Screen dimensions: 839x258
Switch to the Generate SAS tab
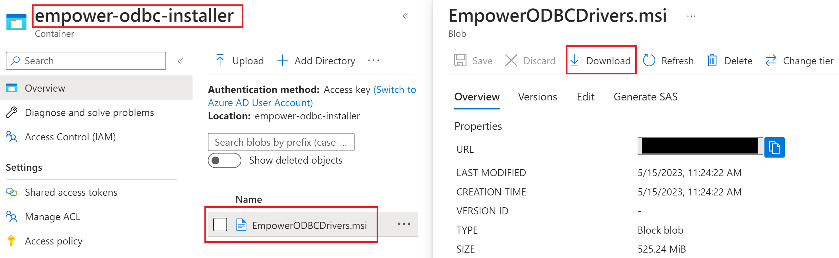pyautogui.click(x=645, y=97)
